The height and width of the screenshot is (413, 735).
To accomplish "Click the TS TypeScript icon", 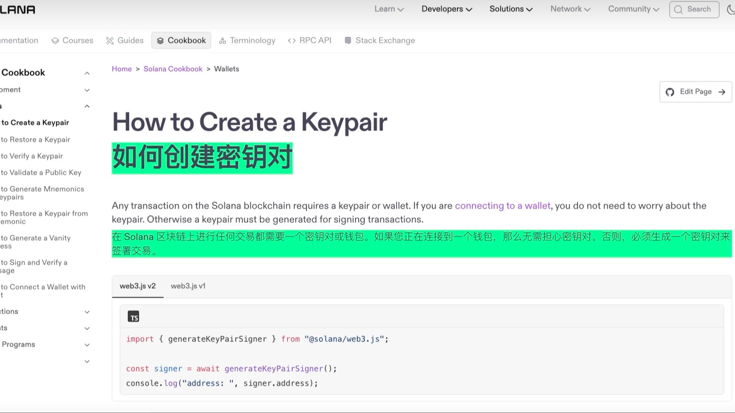I will click(133, 316).
